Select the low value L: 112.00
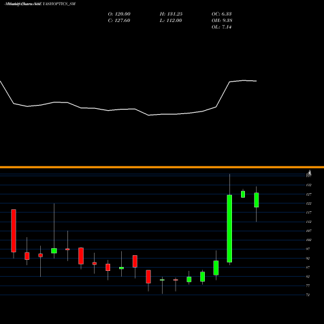The image size is (324, 324). click(x=171, y=21)
